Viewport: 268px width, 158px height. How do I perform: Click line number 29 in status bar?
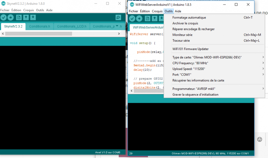click(131, 153)
